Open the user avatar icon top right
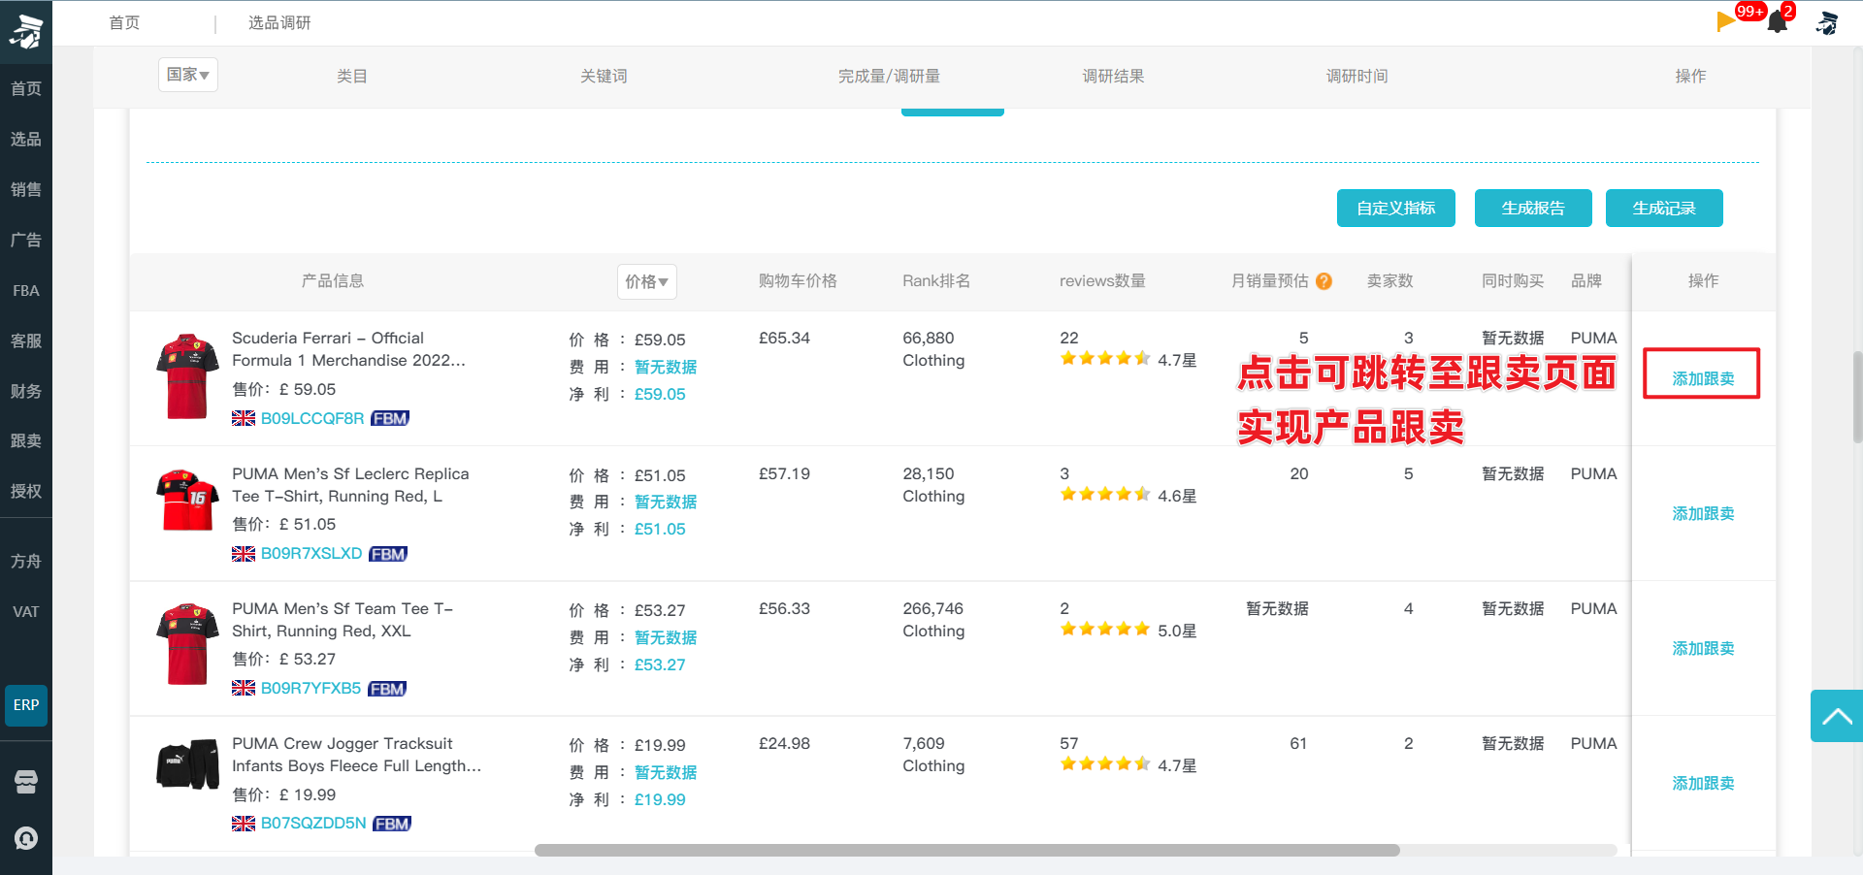The width and height of the screenshot is (1863, 875). click(x=1827, y=22)
